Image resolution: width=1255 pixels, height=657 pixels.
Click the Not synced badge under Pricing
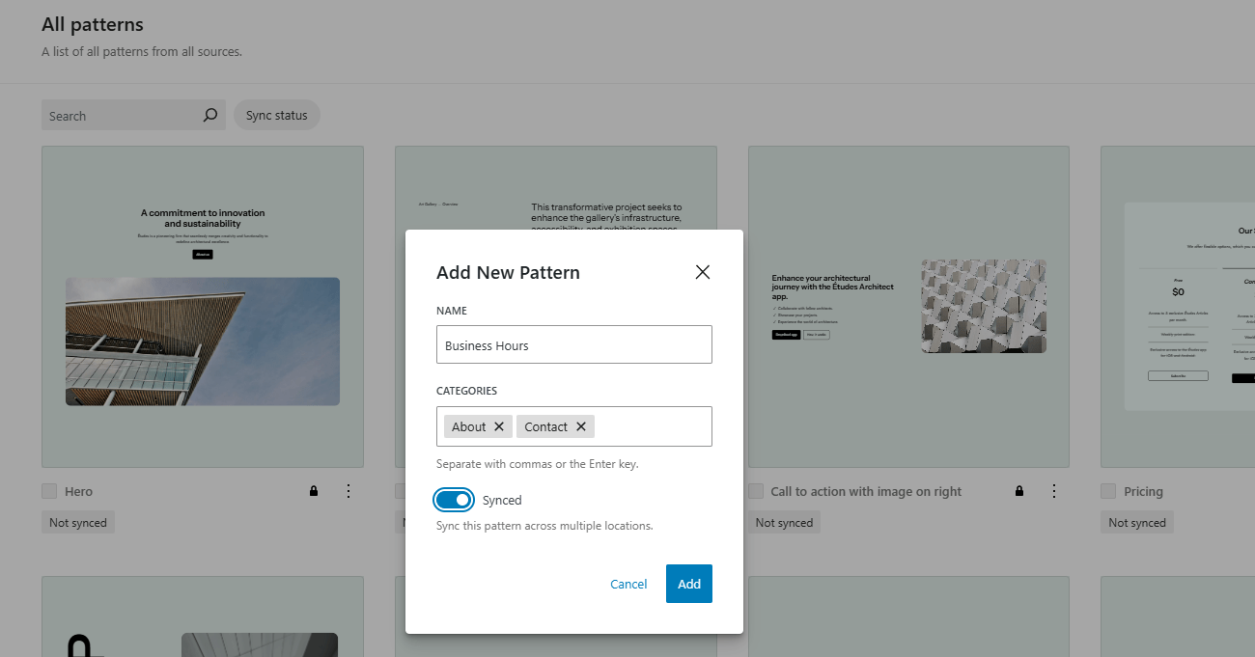point(1136,522)
